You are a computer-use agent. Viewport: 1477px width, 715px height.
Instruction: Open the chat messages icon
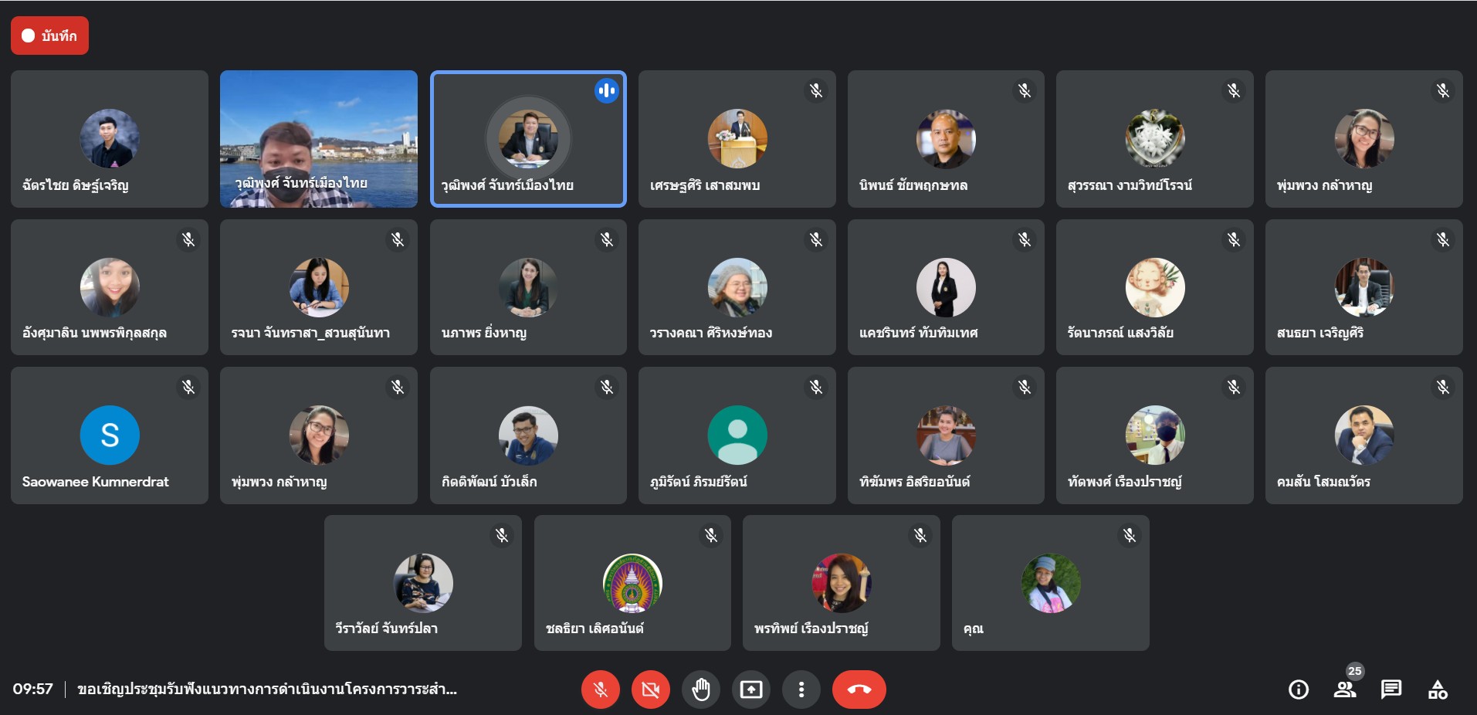coord(1391,690)
